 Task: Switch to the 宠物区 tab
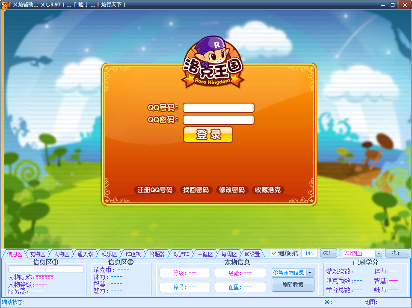(x=38, y=253)
